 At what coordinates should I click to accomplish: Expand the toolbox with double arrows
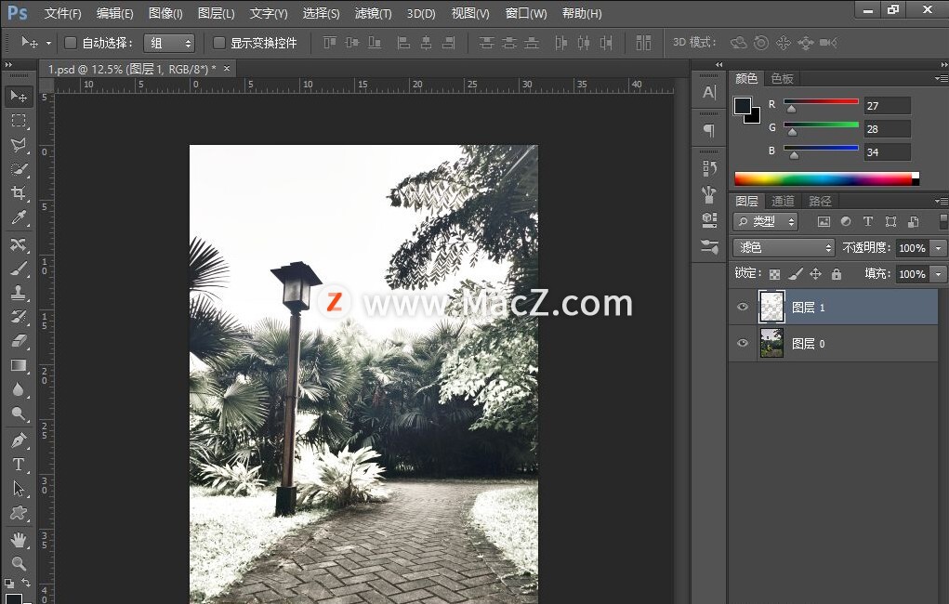pos(7,64)
